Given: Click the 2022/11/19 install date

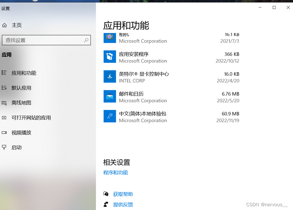Looking at the screenshot, I should point(228,120).
